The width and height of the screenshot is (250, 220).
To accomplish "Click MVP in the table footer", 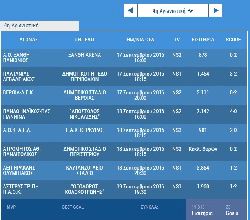I will [11, 207].
